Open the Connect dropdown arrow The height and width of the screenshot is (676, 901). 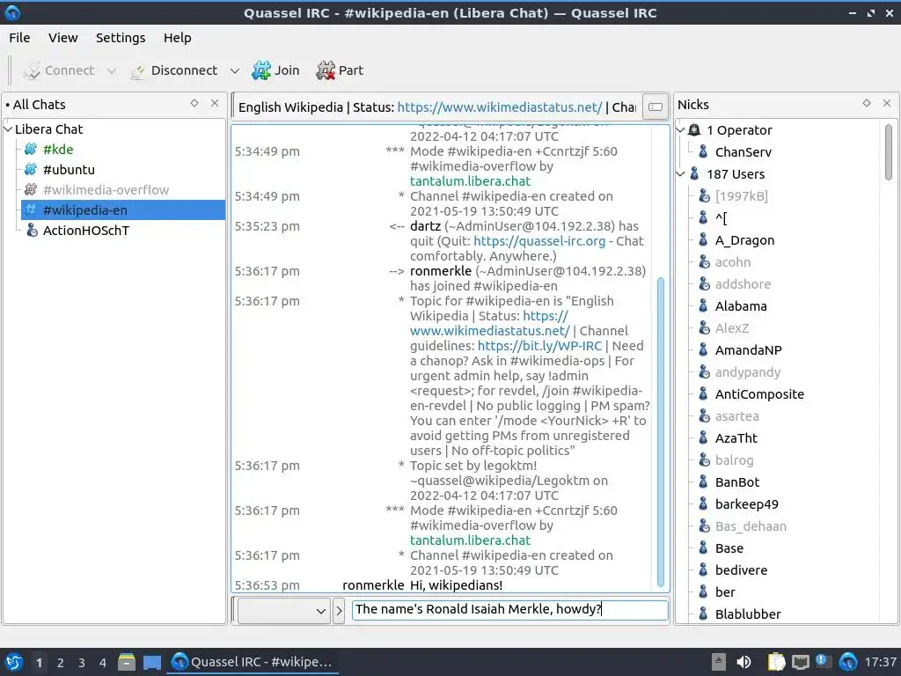coord(112,70)
